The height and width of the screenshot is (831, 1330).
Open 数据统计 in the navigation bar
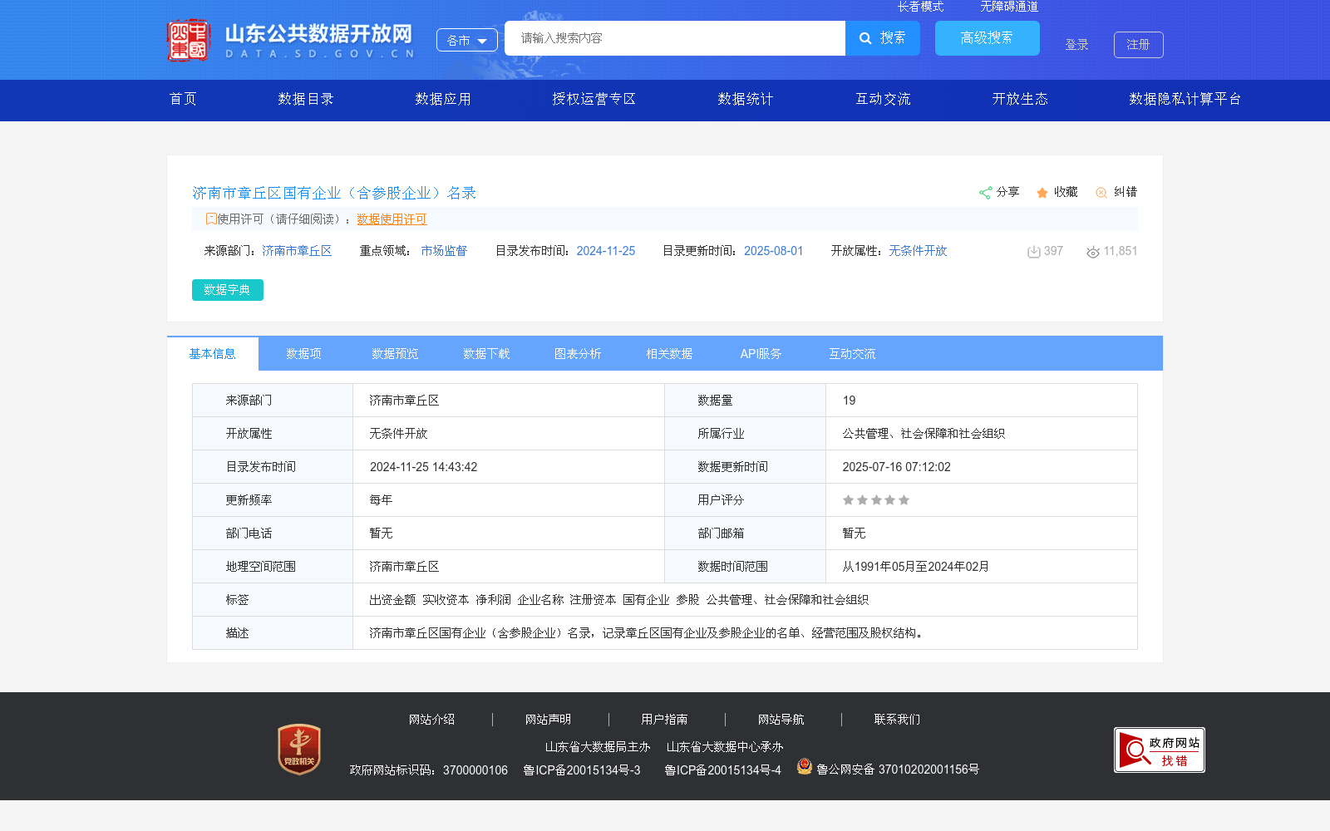point(746,99)
